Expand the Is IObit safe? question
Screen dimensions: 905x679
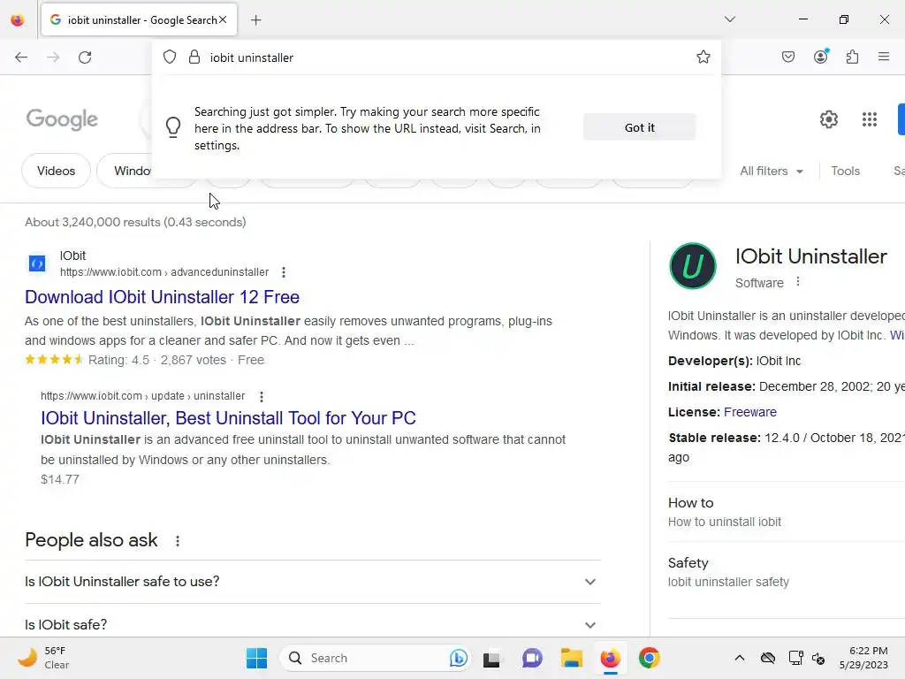tap(313, 625)
